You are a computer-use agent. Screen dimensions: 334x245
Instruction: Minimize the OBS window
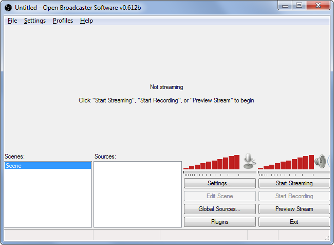(x=286, y=6)
